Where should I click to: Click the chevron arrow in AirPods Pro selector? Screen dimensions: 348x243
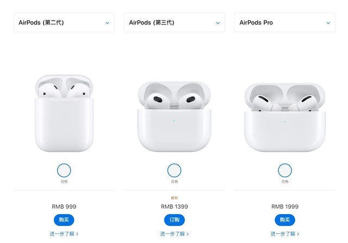[x=328, y=23]
